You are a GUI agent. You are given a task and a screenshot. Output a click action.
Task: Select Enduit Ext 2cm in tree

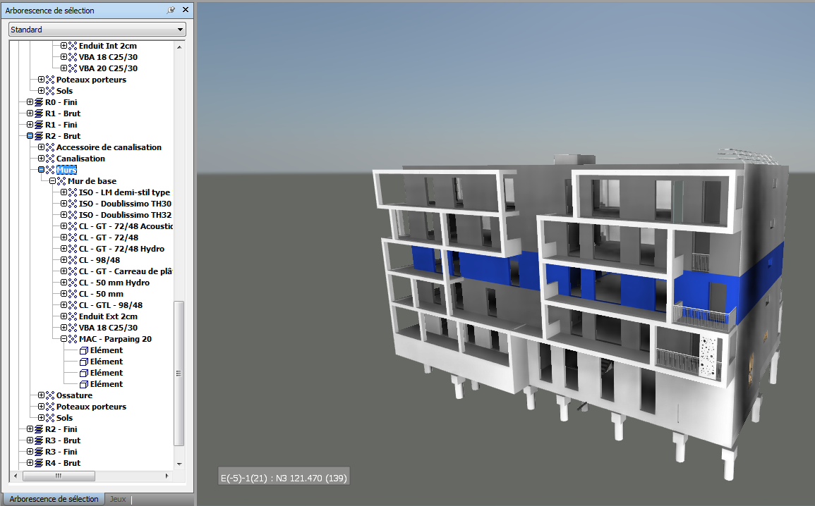(108, 316)
